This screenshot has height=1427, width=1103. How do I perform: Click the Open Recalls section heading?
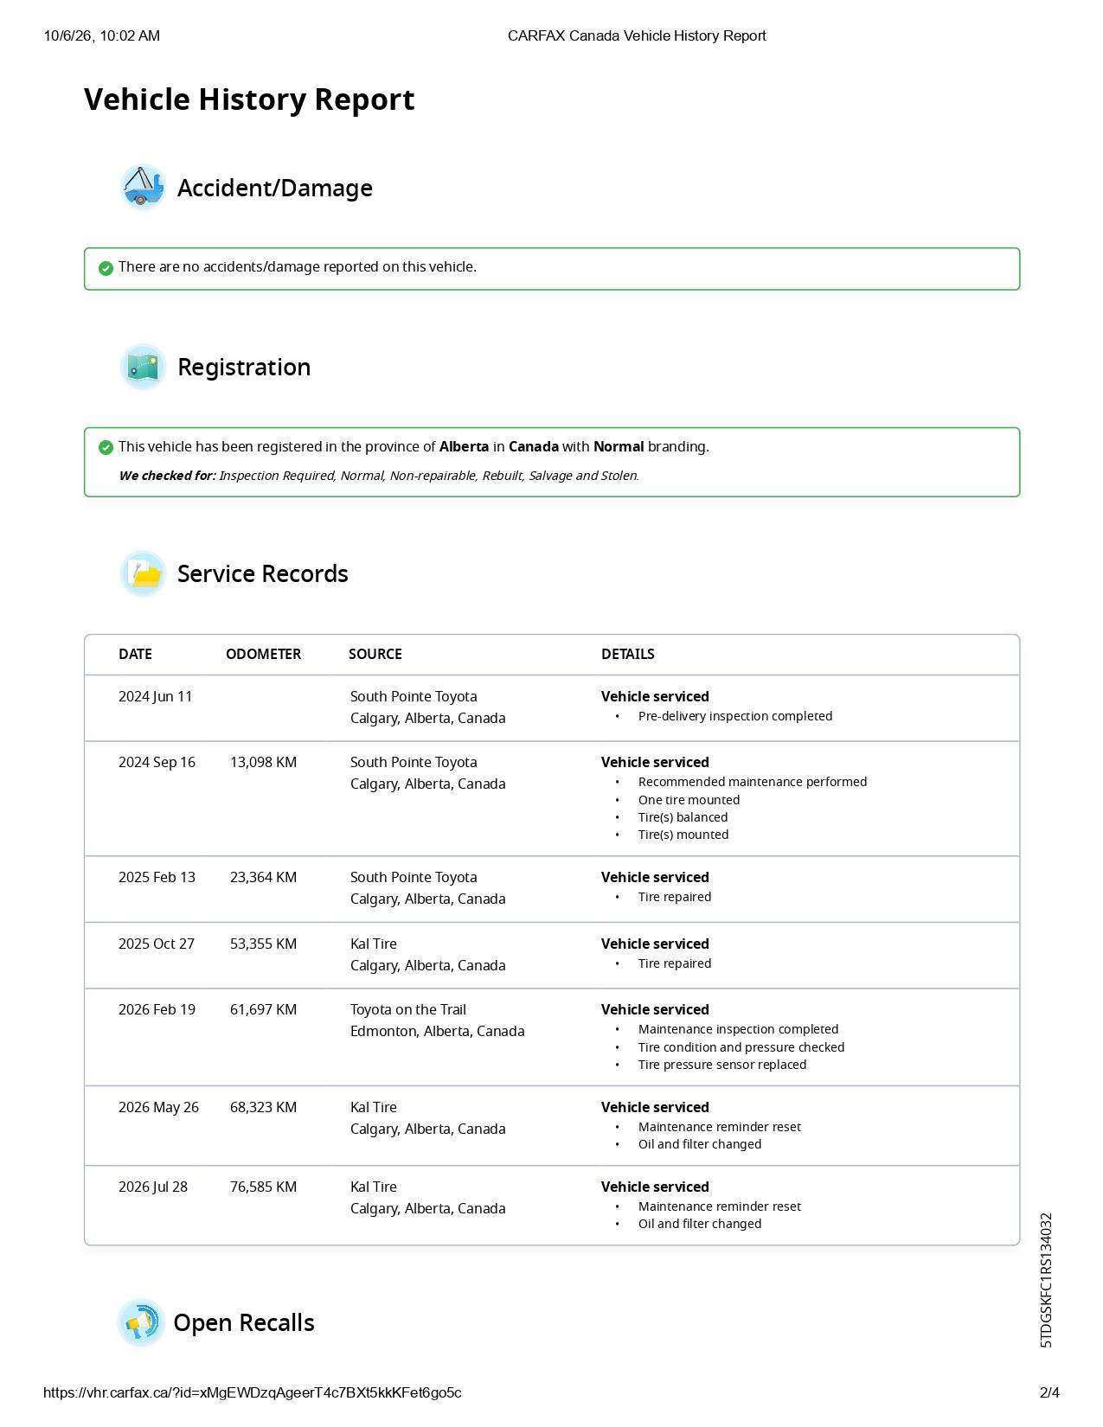pos(244,1322)
